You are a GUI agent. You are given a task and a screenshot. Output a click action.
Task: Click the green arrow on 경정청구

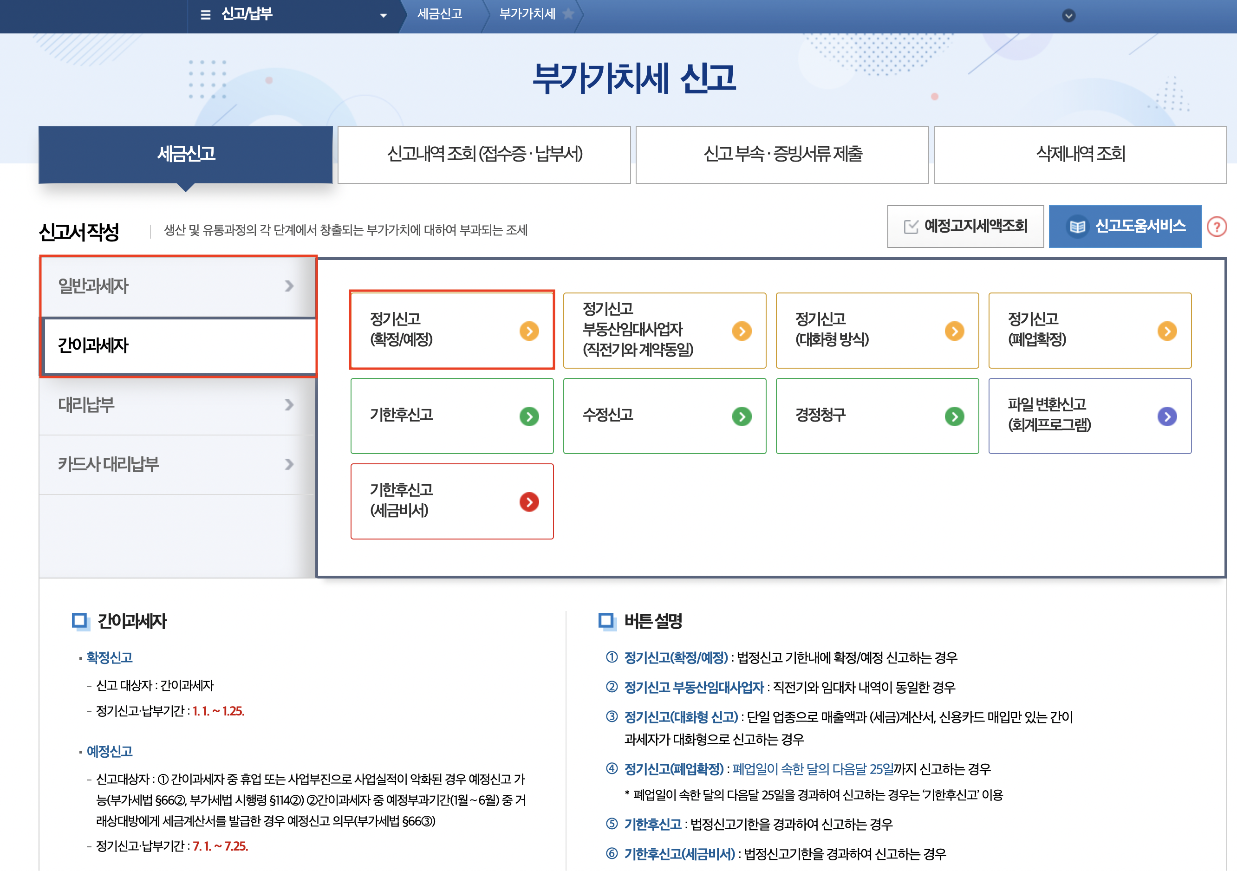(954, 416)
